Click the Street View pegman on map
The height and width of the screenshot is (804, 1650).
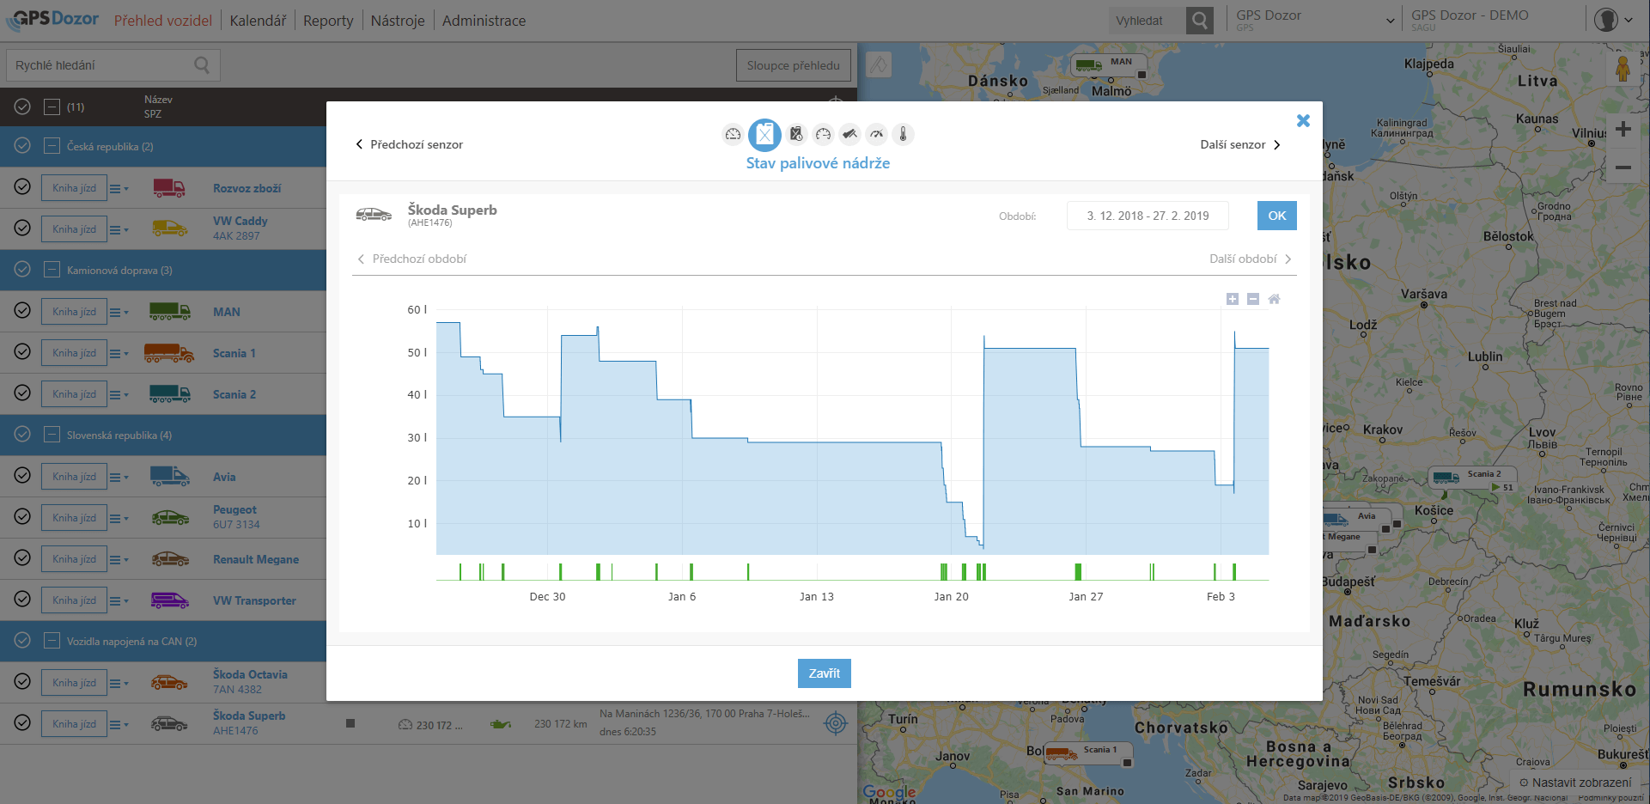tap(1623, 69)
